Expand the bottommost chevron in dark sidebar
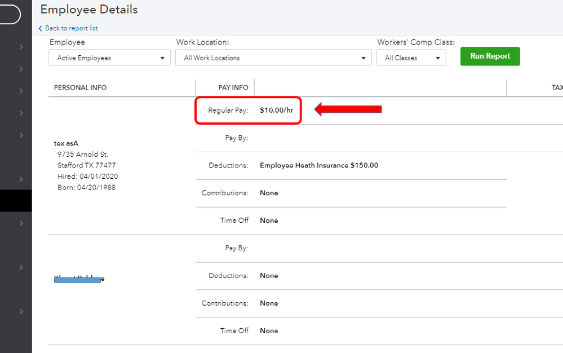This screenshot has width=563, height=353. click(21, 312)
